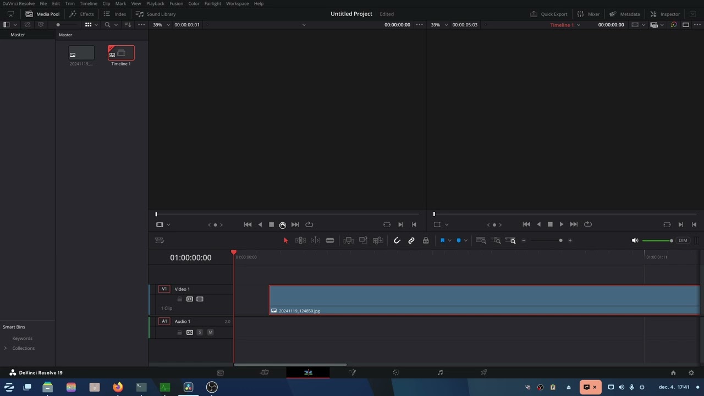Disable the Video 1 track
704x396 pixels.
(200, 299)
